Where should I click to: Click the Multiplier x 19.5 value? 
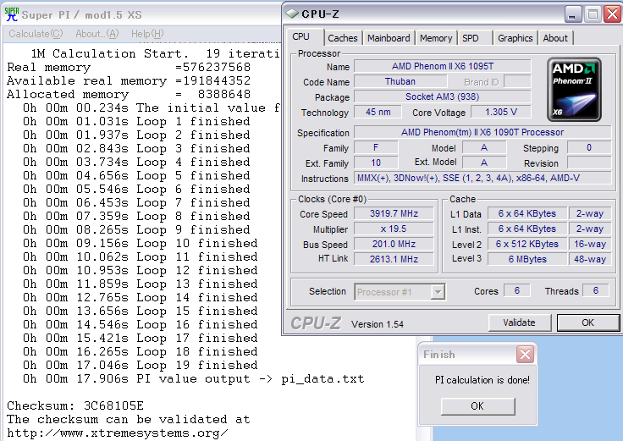[394, 229]
